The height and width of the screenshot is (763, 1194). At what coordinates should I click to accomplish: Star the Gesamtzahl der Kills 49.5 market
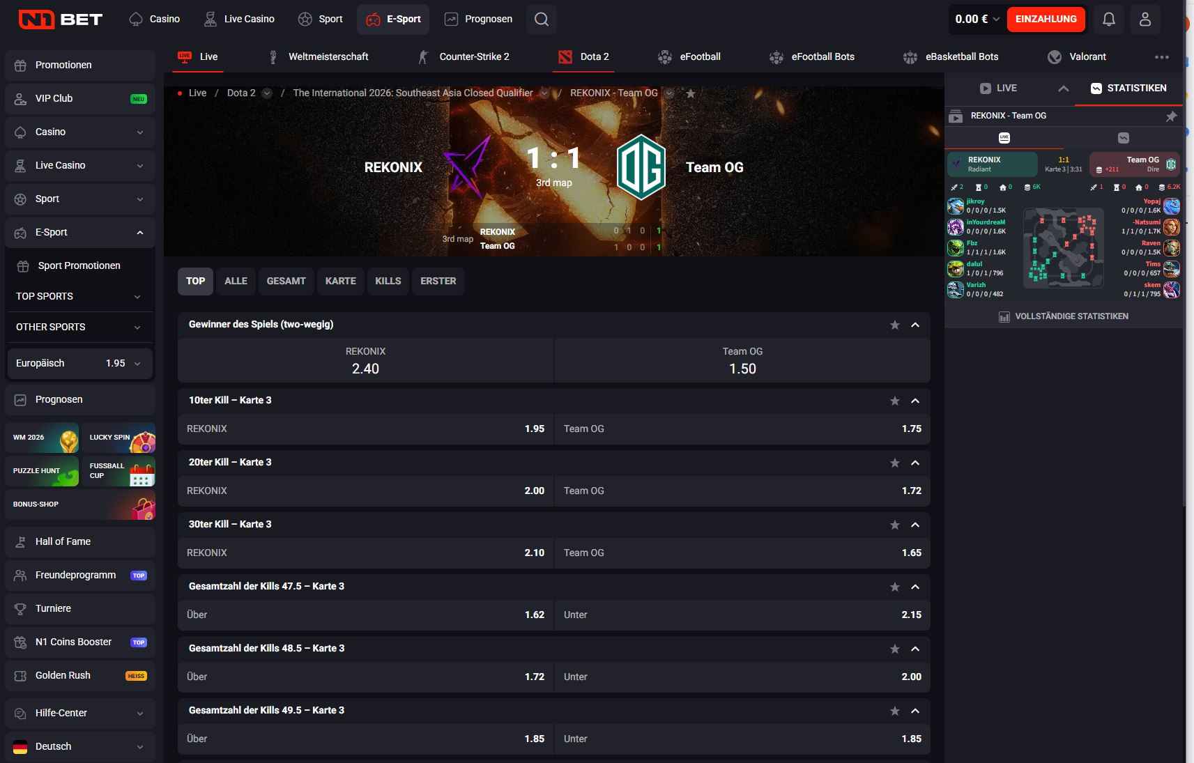pos(895,711)
